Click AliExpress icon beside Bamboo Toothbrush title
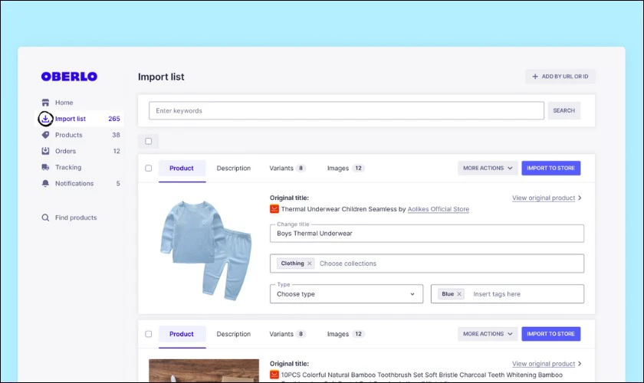 (274, 375)
